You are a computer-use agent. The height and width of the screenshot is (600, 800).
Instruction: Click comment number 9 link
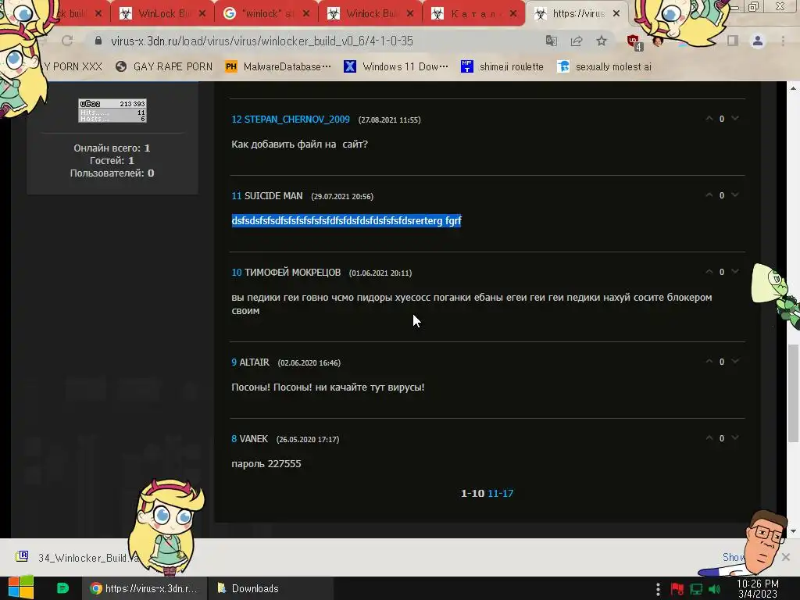pos(234,362)
